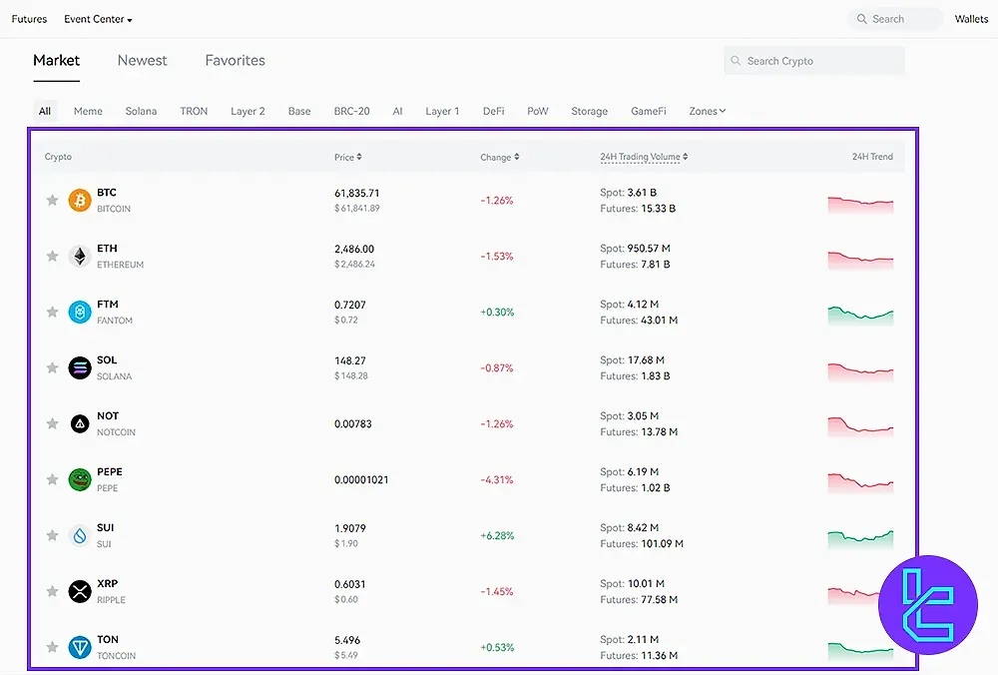Click the Solana coin icon

click(x=80, y=368)
